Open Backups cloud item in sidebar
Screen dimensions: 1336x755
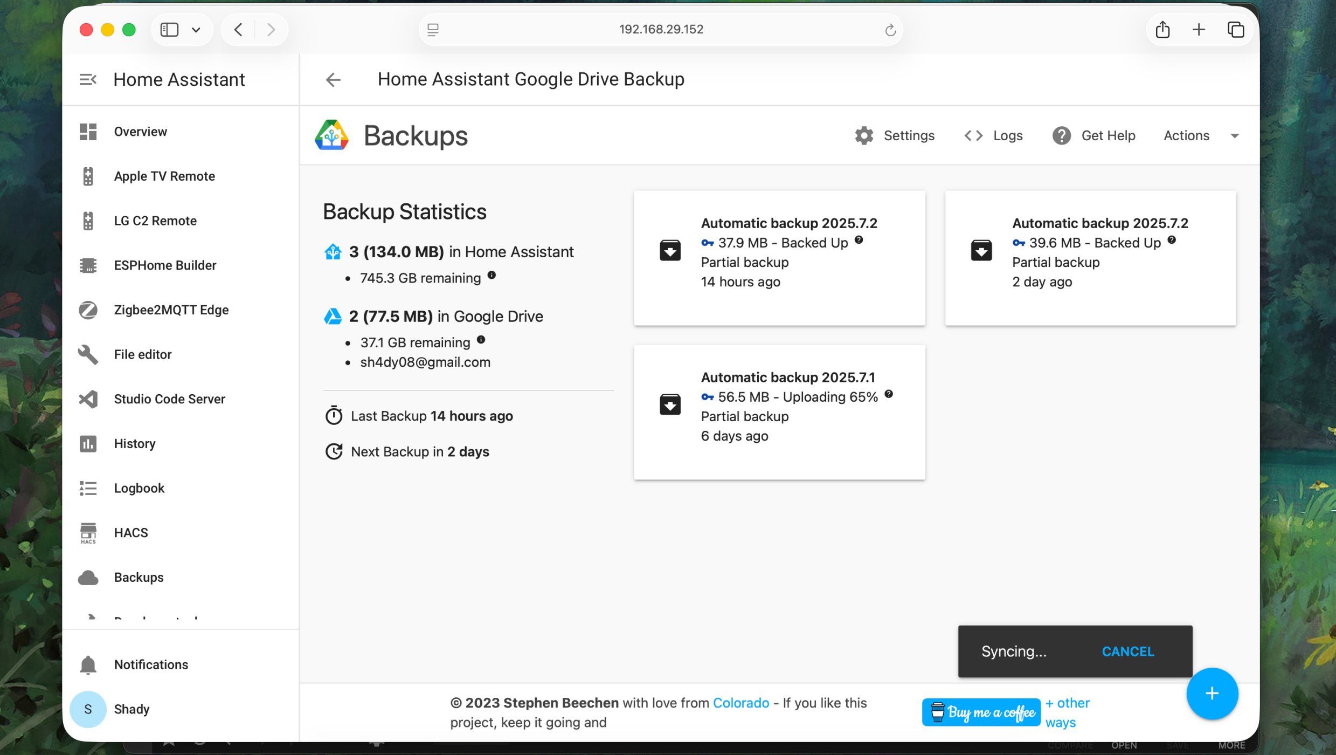point(139,577)
